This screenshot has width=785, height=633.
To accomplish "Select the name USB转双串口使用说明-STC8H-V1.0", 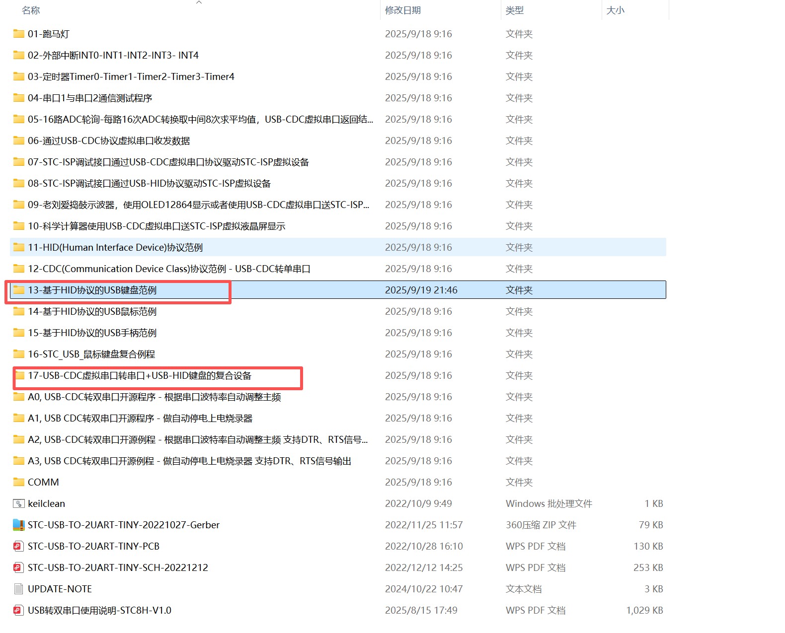I will tap(99, 610).
